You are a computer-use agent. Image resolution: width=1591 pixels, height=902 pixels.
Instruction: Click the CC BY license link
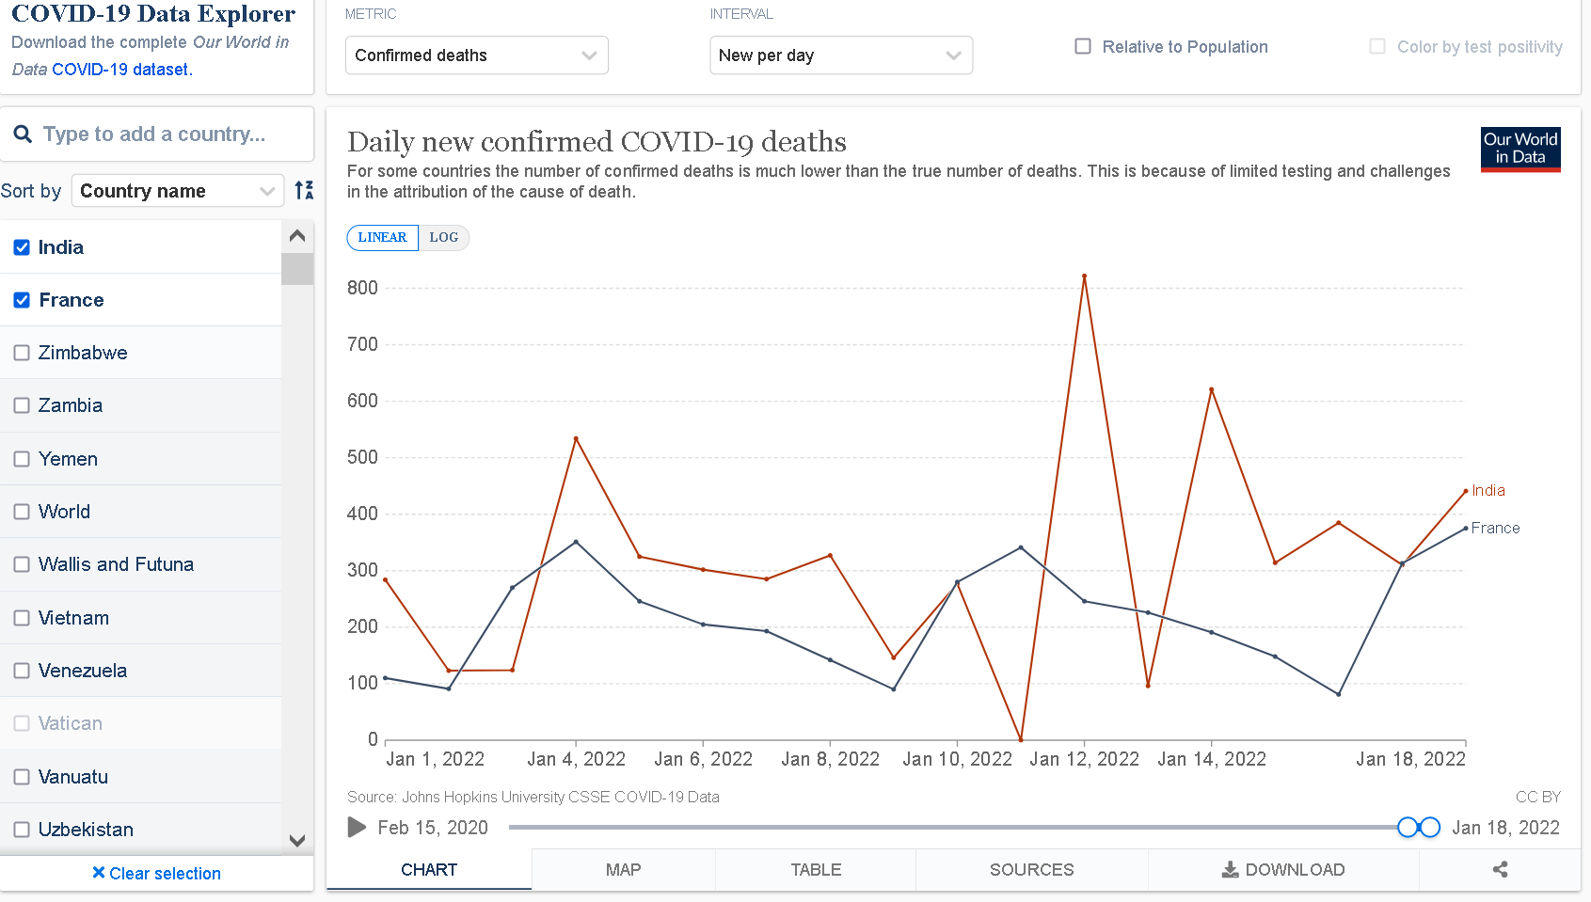click(1537, 797)
